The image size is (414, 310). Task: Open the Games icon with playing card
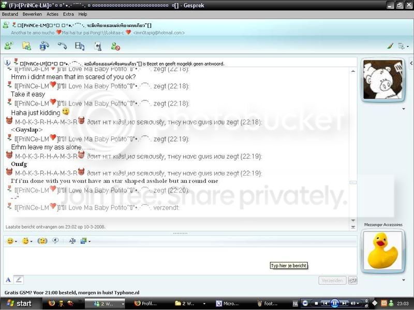98,46
